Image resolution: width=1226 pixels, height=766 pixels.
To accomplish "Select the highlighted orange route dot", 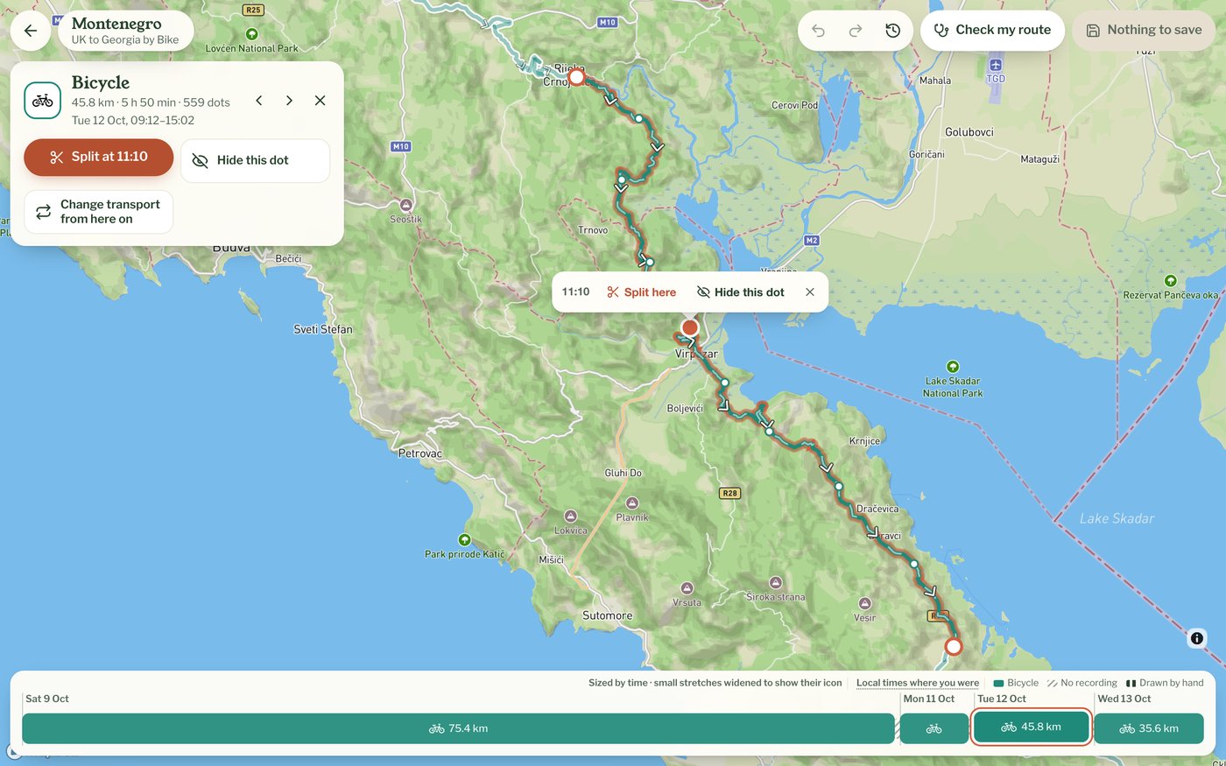I will point(689,328).
